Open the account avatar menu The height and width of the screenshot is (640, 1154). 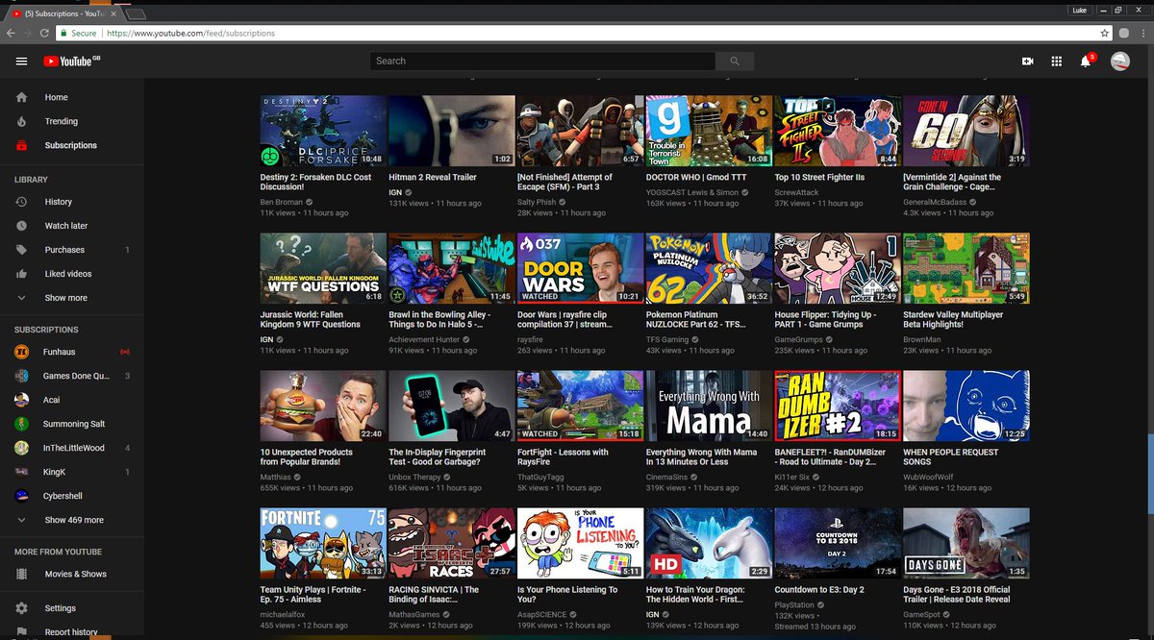[1119, 61]
